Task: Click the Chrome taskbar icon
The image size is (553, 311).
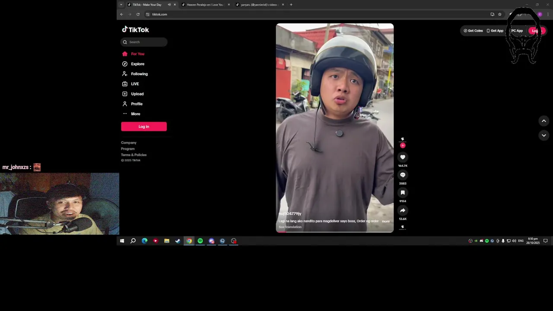Action: coord(189,241)
